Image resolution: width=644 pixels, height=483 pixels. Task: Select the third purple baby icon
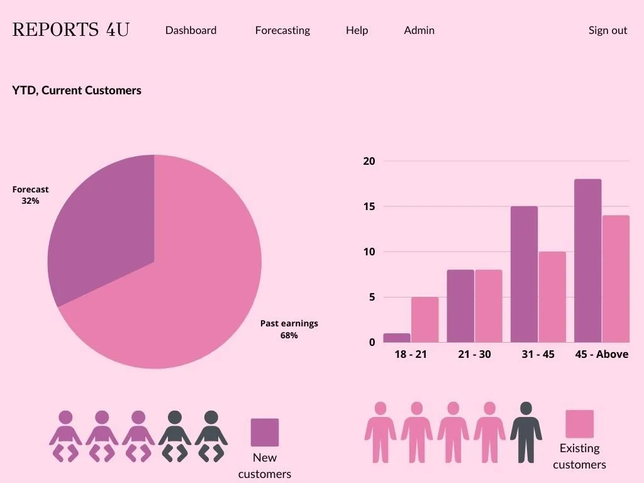coord(138,436)
